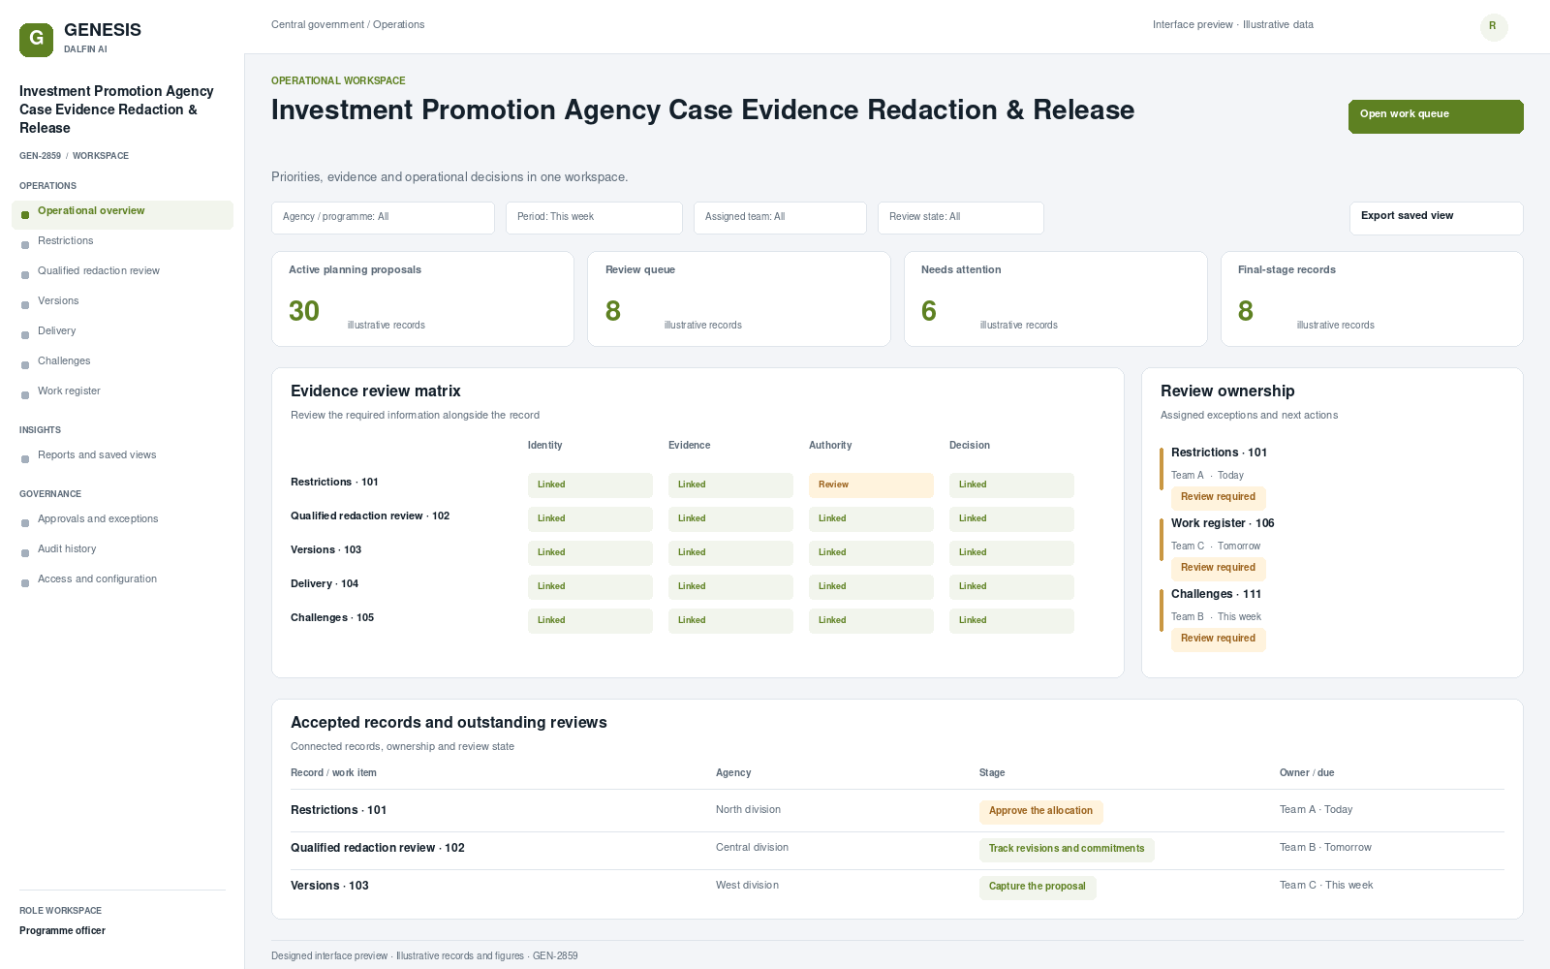Click the Programme officer role label
The image size is (1550, 969).
click(62, 931)
